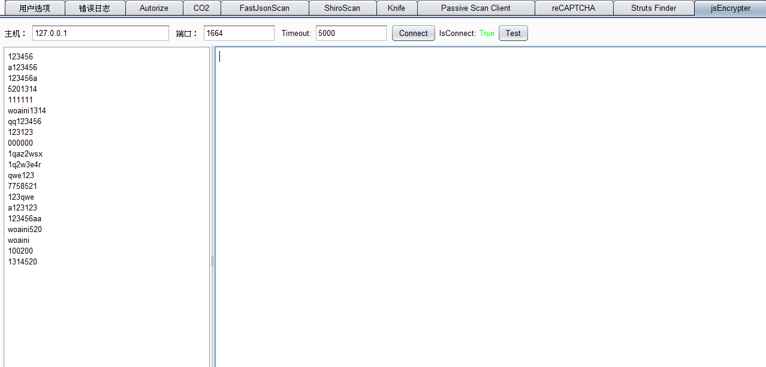Switch to reCAPTCHA tab

(574, 8)
